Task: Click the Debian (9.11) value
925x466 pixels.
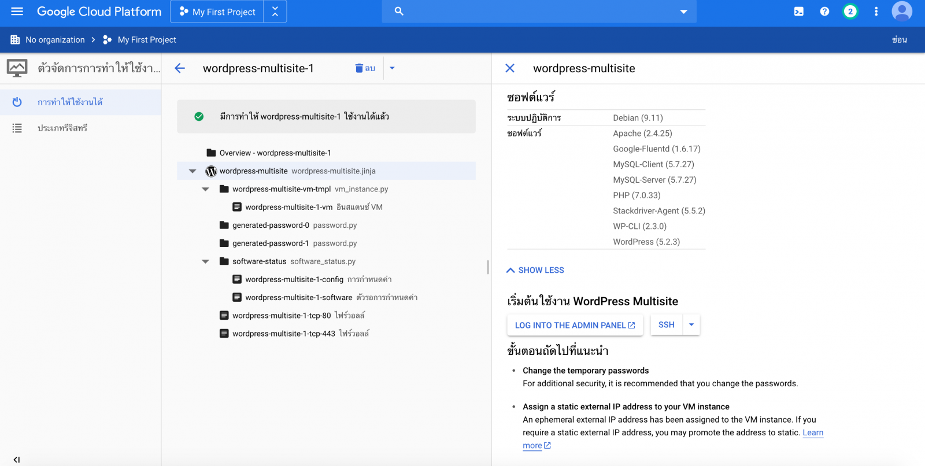Action: (638, 118)
